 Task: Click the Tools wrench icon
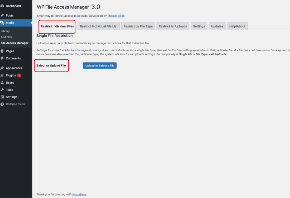click(x=2, y=90)
